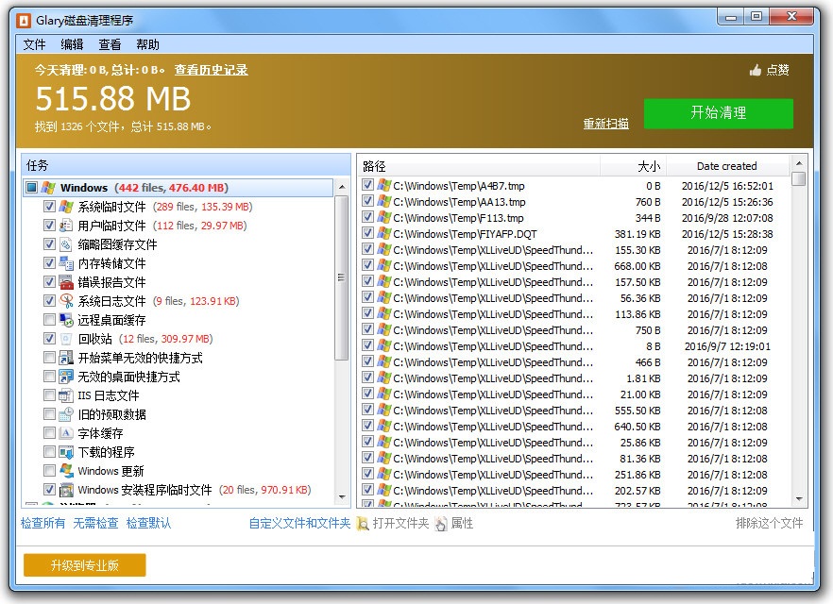Open the 查看 menu
The height and width of the screenshot is (604, 833).
pyautogui.click(x=110, y=44)
